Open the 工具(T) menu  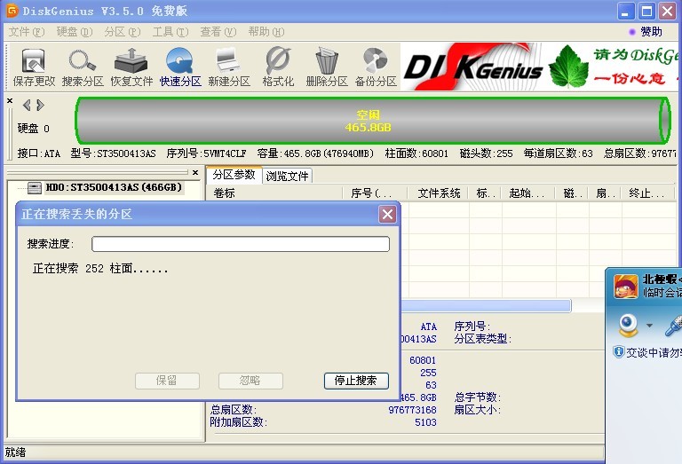[170, 32]
